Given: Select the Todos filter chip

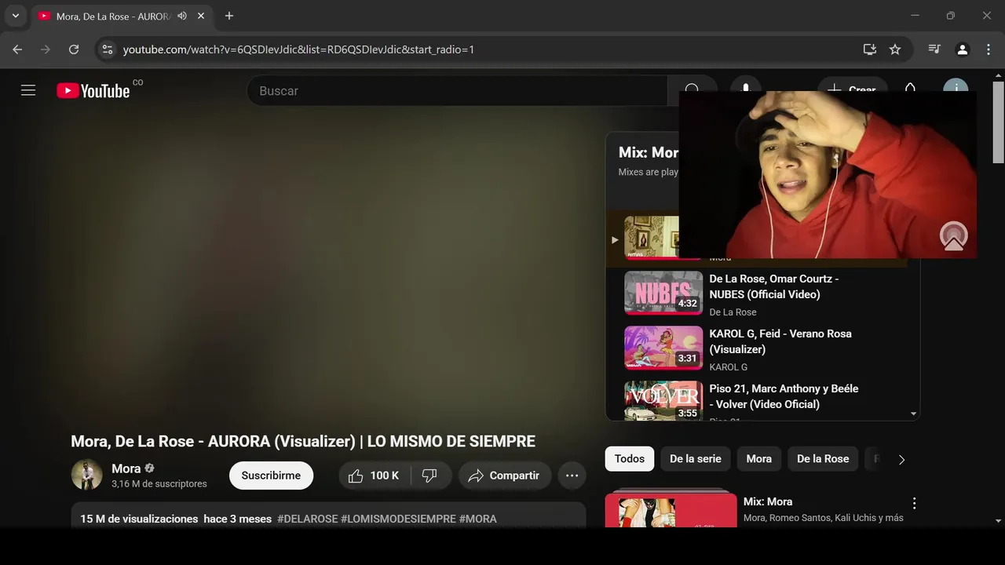Looking at the screenshot, I should (x=630, y=459).
